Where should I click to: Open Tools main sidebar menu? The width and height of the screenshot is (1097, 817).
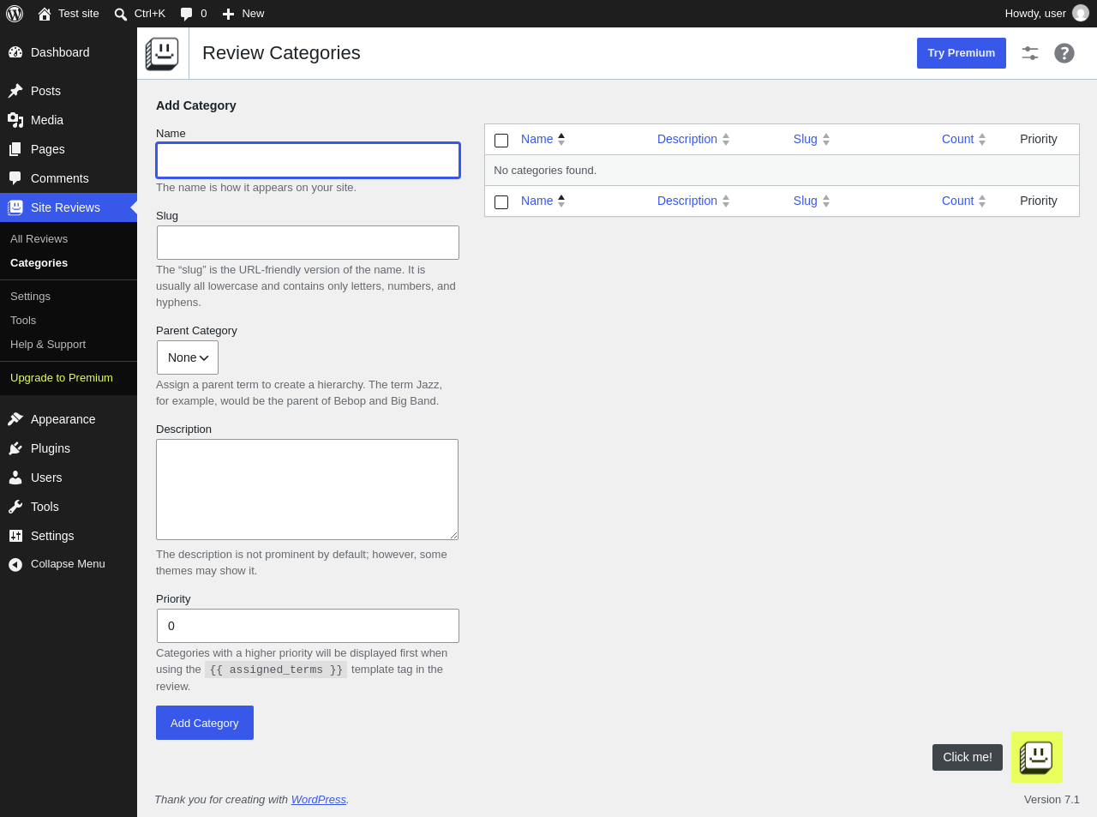coord(69,507)
